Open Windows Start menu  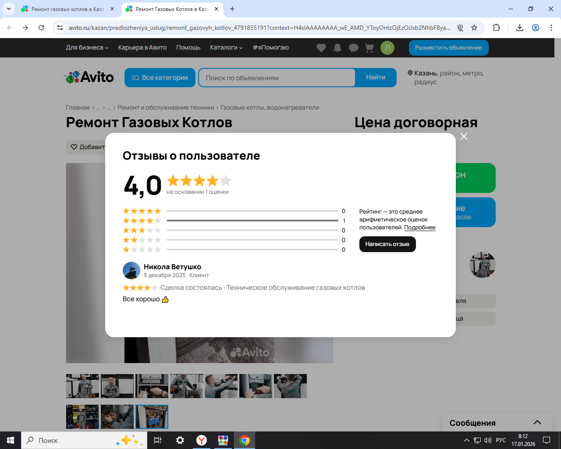coord(11,440)
